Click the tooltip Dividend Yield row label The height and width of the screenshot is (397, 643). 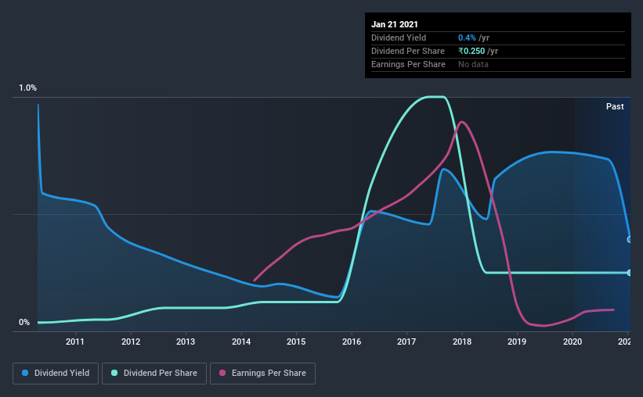[x=399, y=38]
